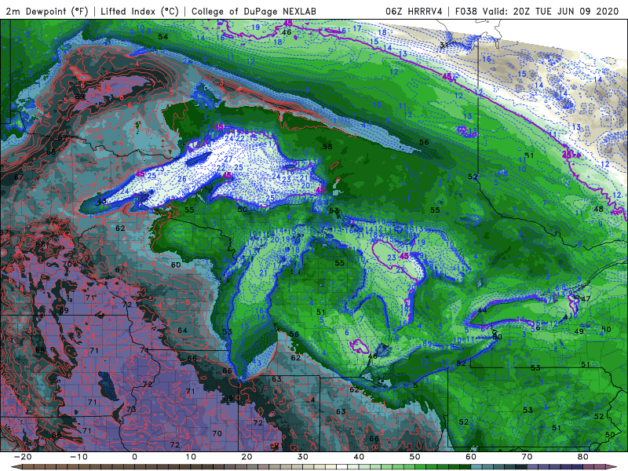628x471 pixels.
Task: Click the black '31' dewpoint value on map
Action: [444, 45]
